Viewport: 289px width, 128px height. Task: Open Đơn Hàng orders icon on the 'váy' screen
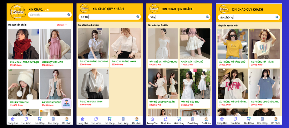click(x=193, y=119)
